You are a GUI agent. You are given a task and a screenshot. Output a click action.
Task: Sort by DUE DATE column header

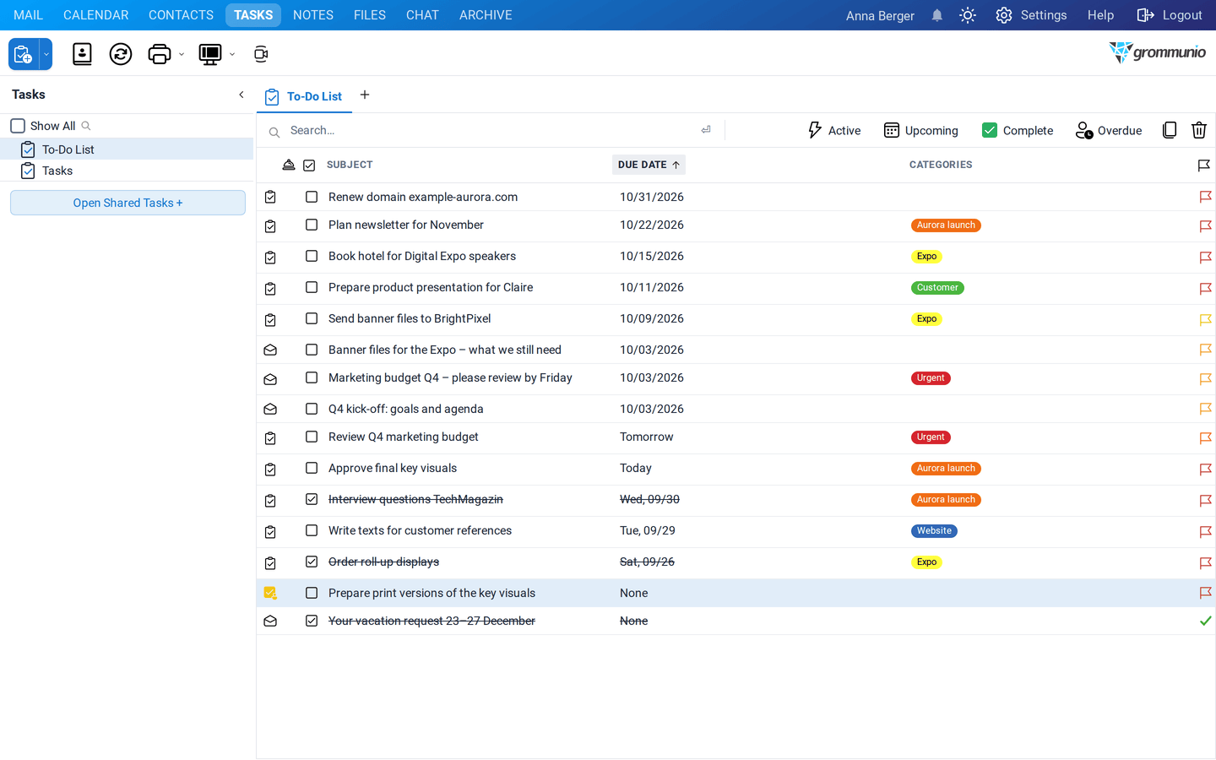coord(649,165)
